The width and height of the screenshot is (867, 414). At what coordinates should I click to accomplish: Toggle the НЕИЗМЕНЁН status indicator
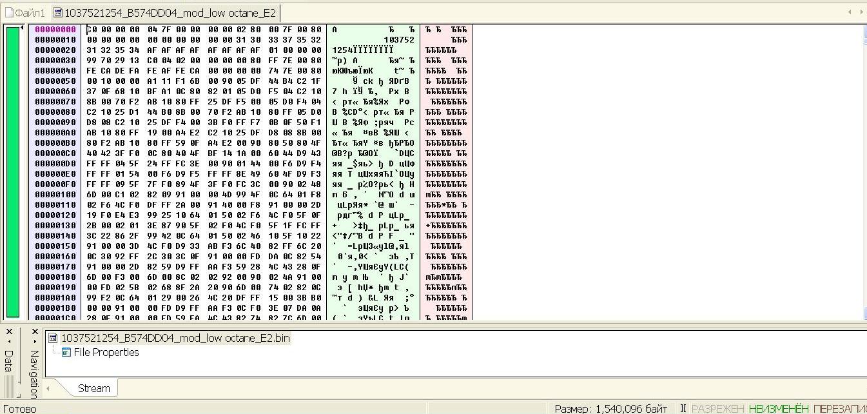(778, 408)
